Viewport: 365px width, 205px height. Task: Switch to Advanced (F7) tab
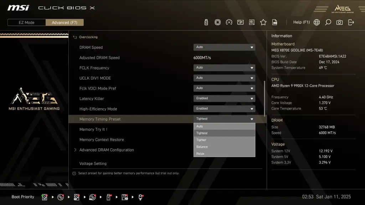click(x=65, y=22)
